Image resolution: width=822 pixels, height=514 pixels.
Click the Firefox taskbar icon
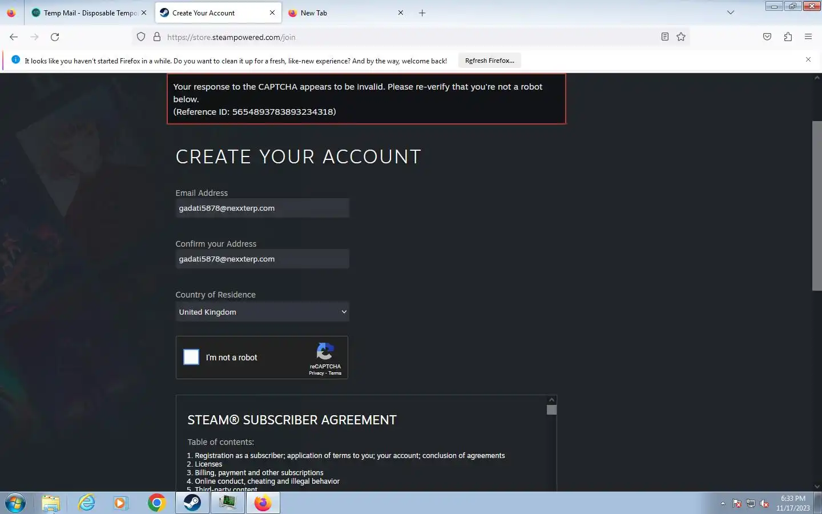pos(263,503)
